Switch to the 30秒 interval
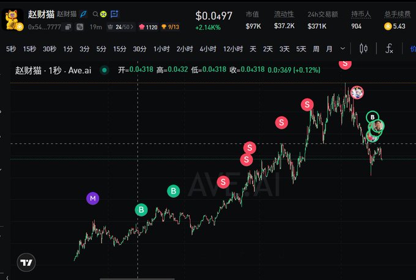416x280 pixels. (50, 49)
